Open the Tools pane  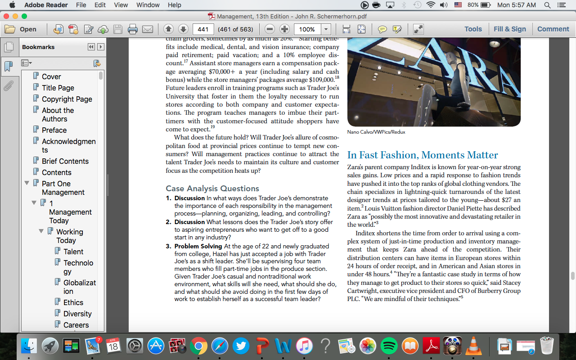(x=473, y=29)
